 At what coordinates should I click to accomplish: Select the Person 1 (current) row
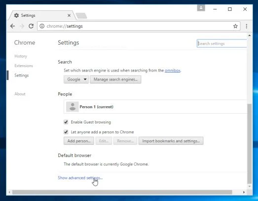(x=155, y=107)
